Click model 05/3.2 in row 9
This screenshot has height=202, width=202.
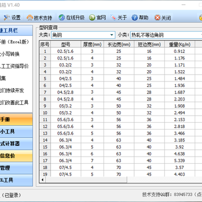66,106
